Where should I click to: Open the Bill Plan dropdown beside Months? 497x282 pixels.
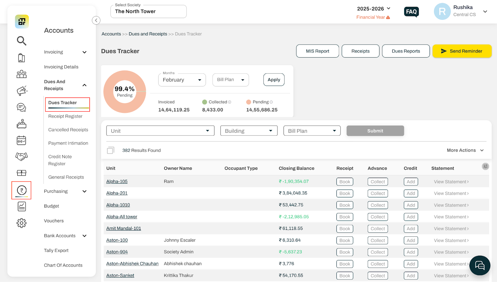pyautogui.click(x=231, y=80)
